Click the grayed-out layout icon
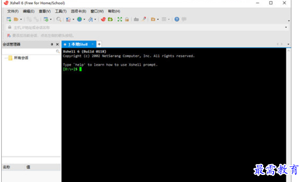Screen dimensions: 302x182 pos(164,19)
